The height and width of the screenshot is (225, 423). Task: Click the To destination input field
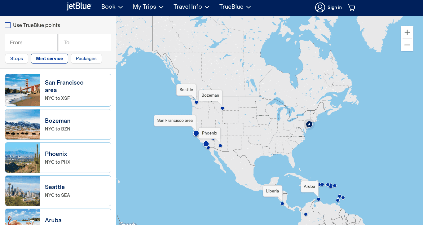(x=85, y=42)
